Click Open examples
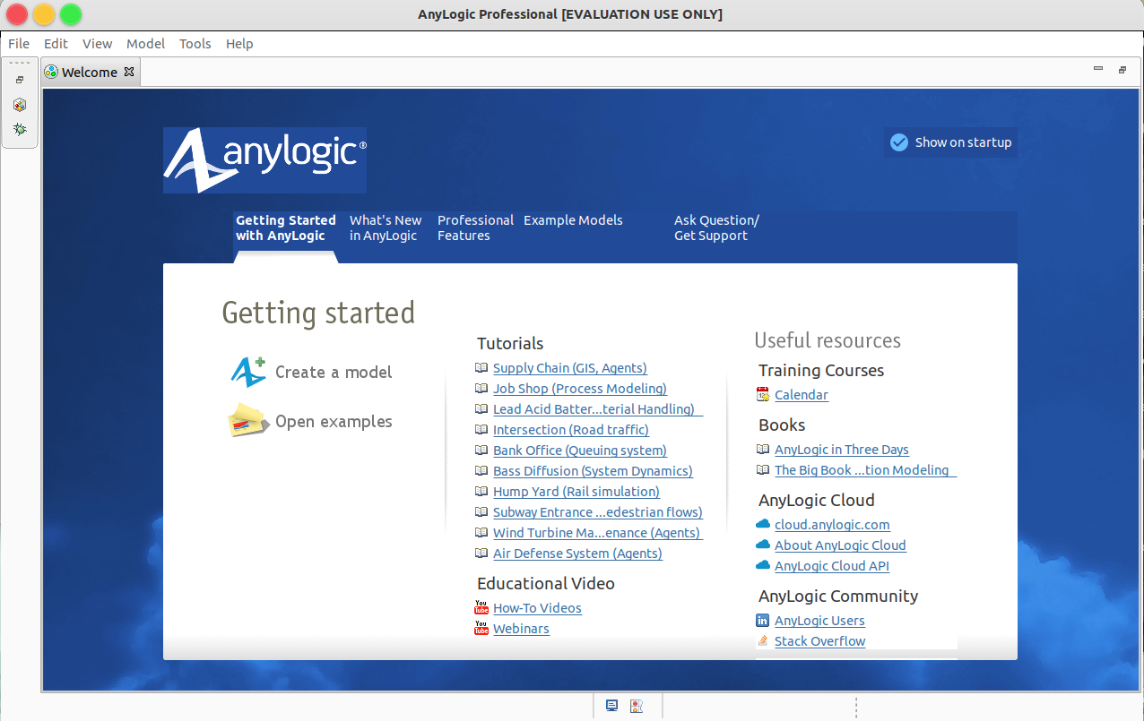 point(334,420)
